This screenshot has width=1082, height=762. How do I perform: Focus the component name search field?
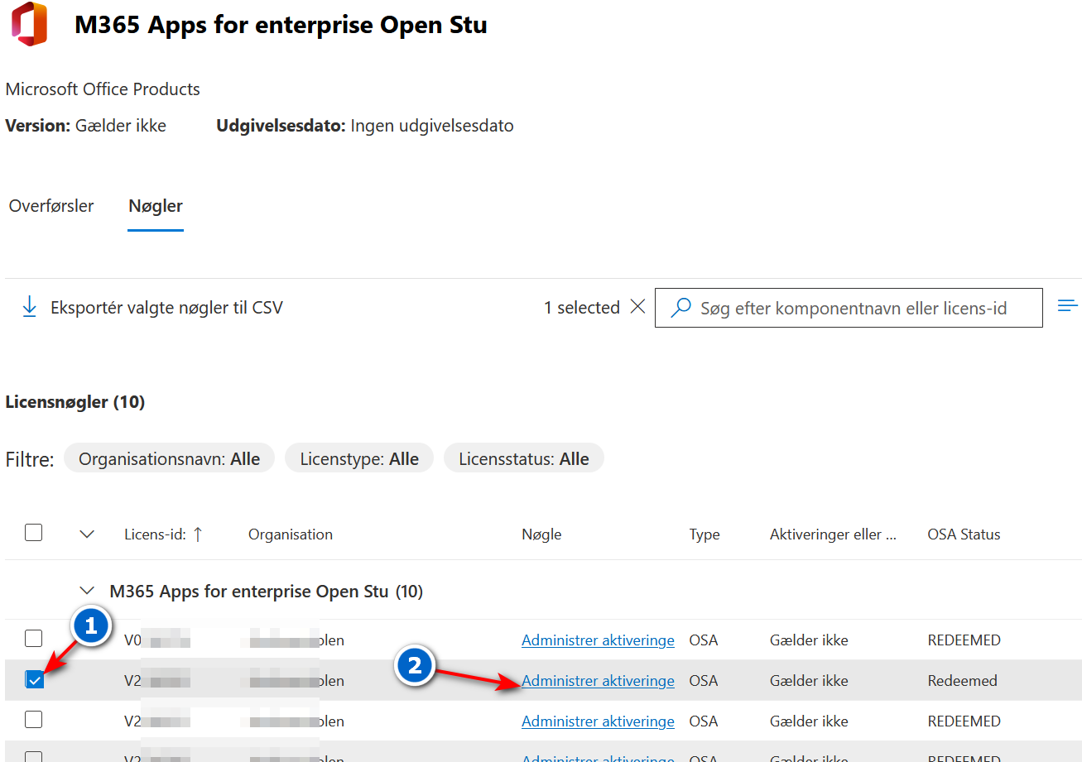point(849,308)
